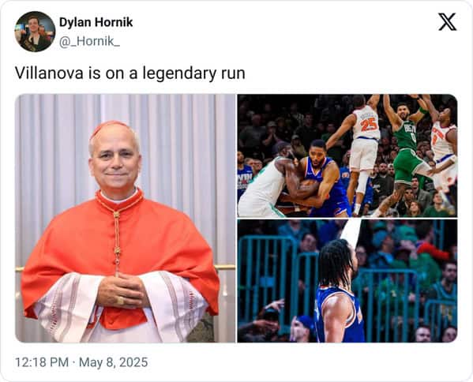Image resolution: width=473 pixels, height=382 pixels.
Task: Open the photo of man in red vestments
Action: click(x=126, y=219)
